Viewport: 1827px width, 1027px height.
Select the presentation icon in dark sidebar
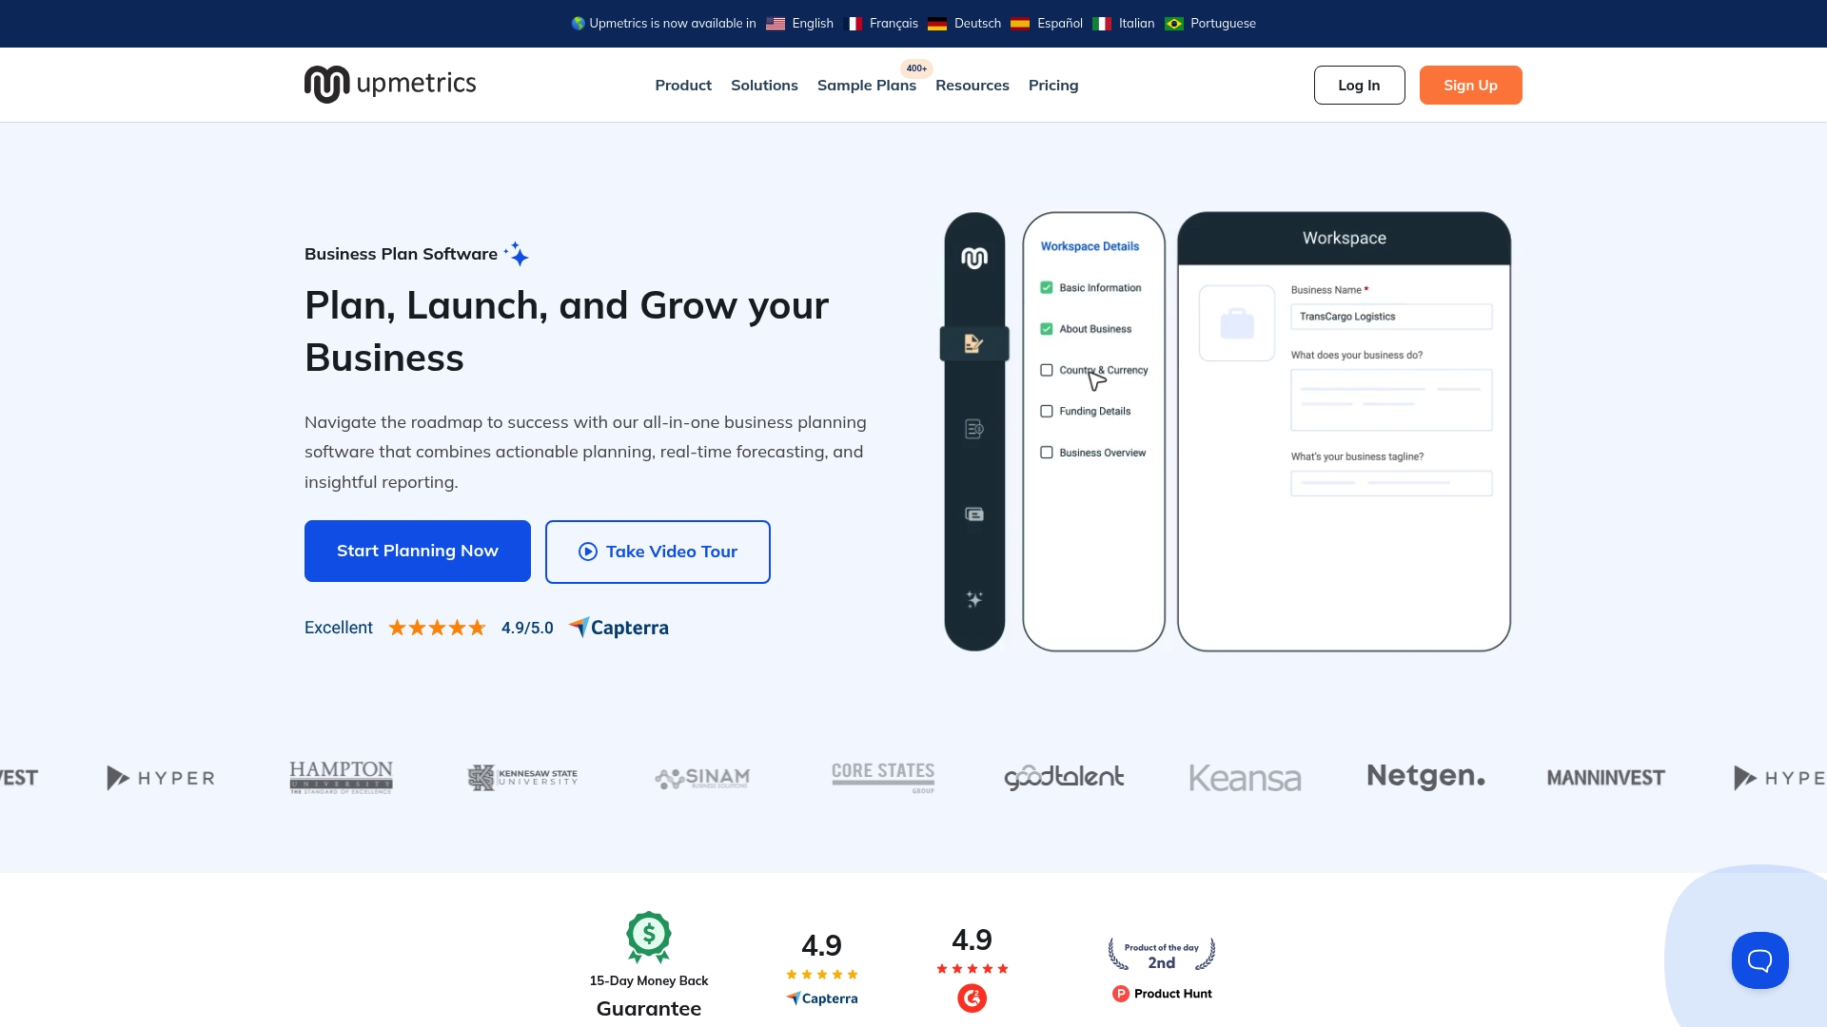[974, 514]
